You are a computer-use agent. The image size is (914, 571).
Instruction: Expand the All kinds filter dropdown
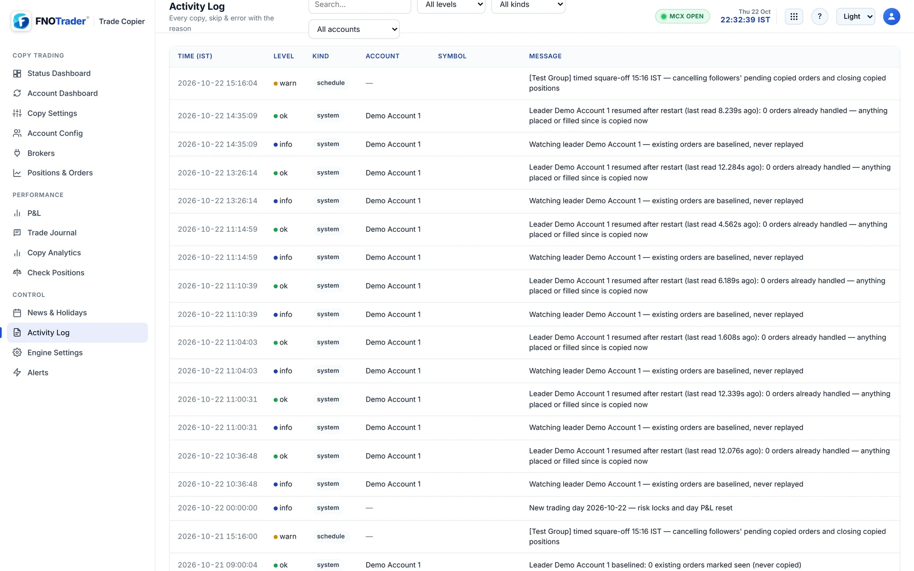pos(528,5)
